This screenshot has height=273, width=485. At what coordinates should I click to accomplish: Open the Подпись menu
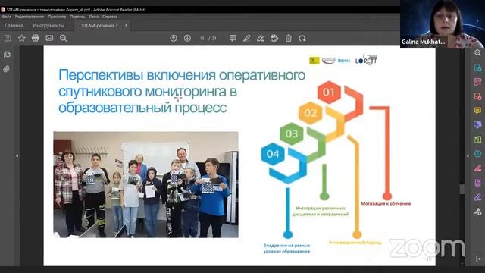[x=77, y=17]
